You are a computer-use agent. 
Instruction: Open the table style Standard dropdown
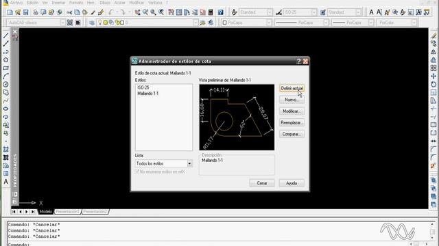[358, 12]
